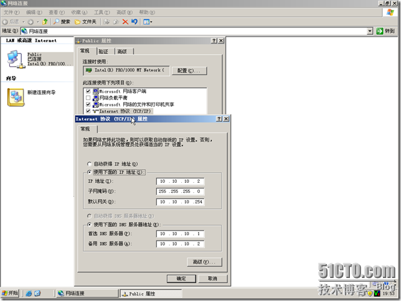401x301 pixels.
Task: Switch to 高级 tab in Public properties
Action: (122, 52)
